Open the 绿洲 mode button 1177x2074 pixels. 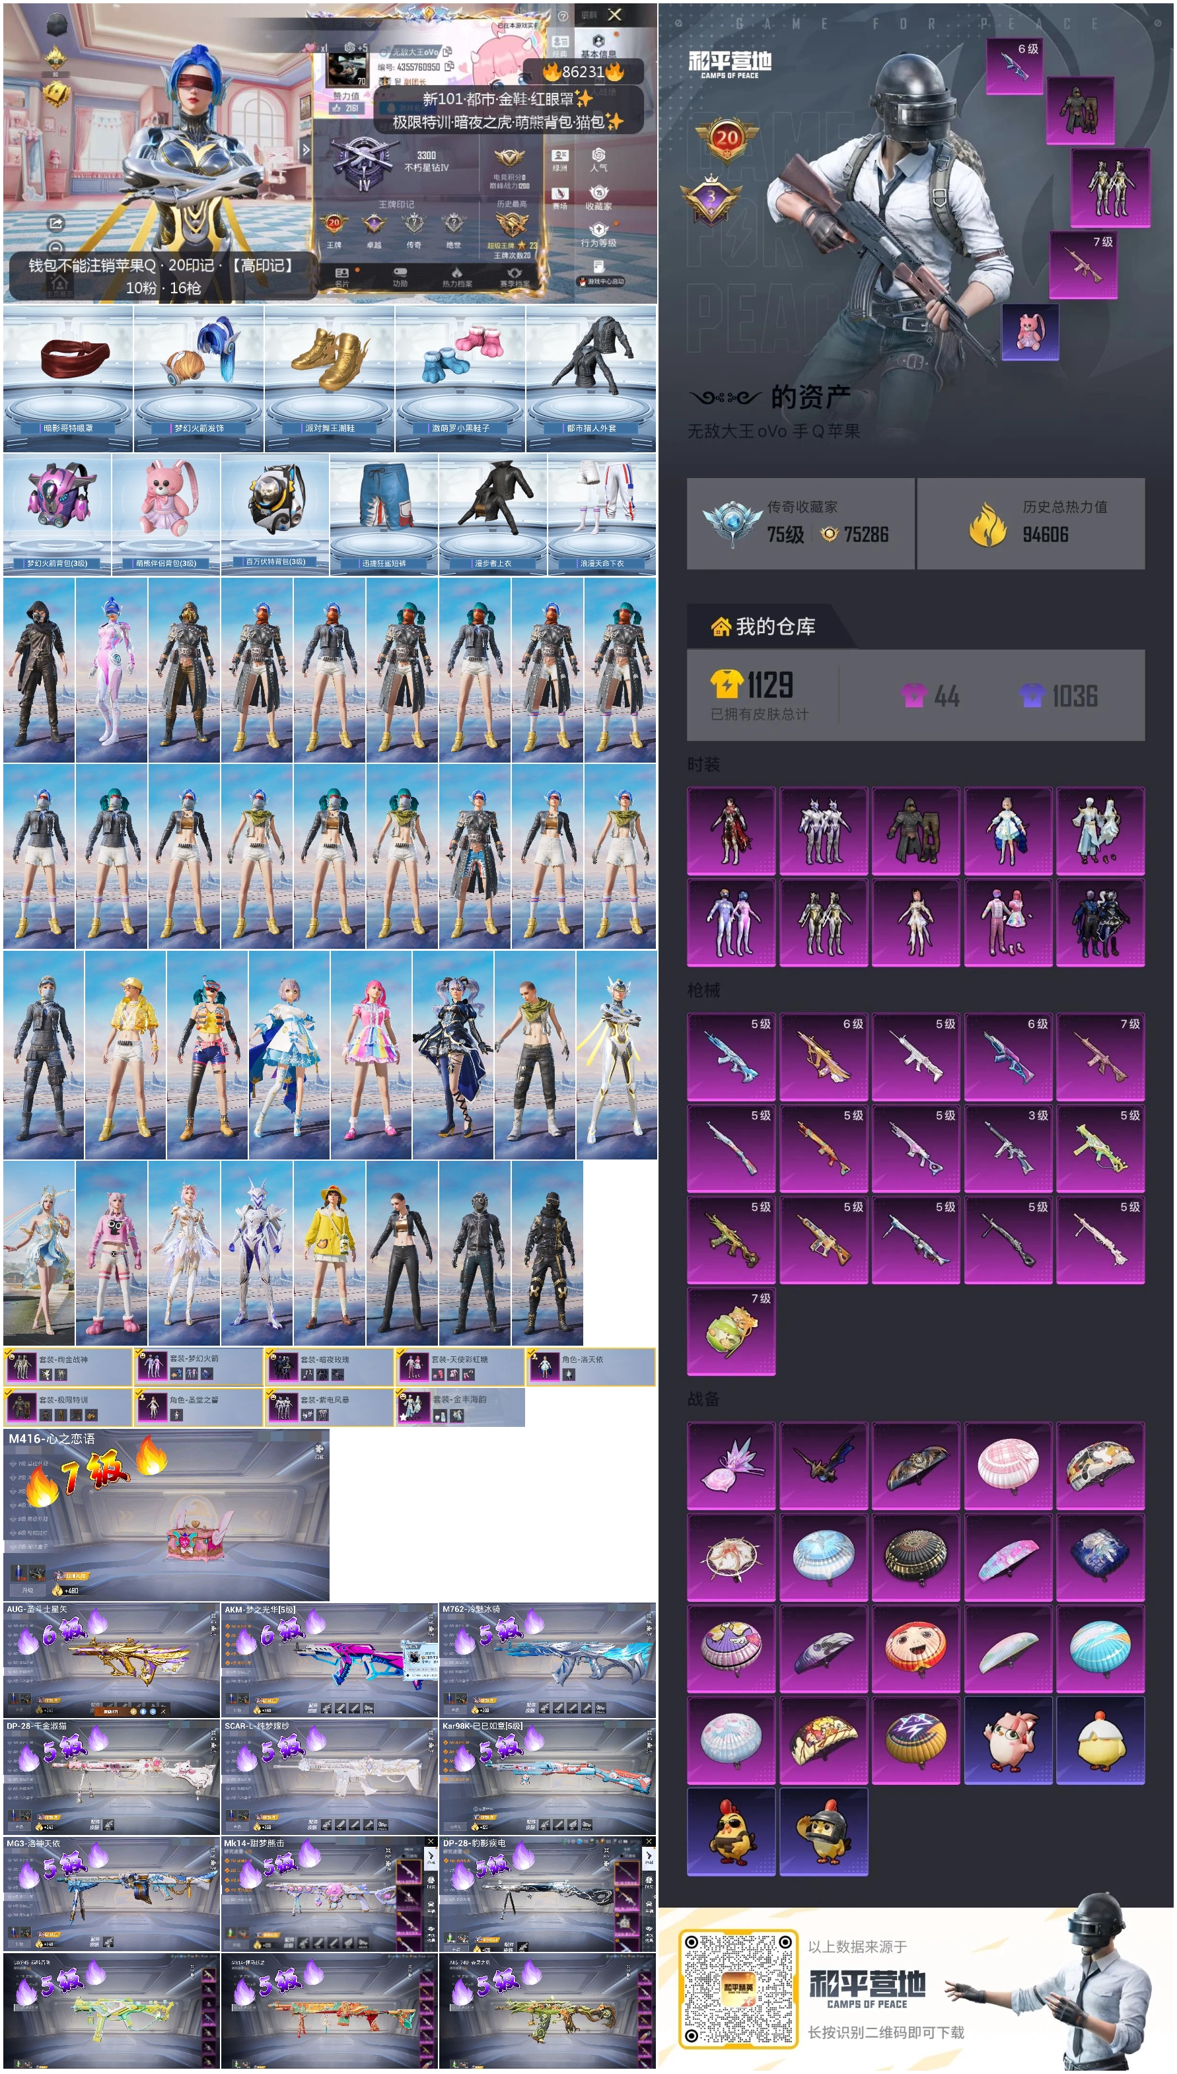pos(559,159)
